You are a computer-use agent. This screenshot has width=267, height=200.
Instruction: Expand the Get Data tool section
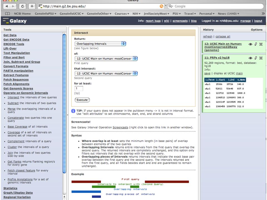click(10, 35)
